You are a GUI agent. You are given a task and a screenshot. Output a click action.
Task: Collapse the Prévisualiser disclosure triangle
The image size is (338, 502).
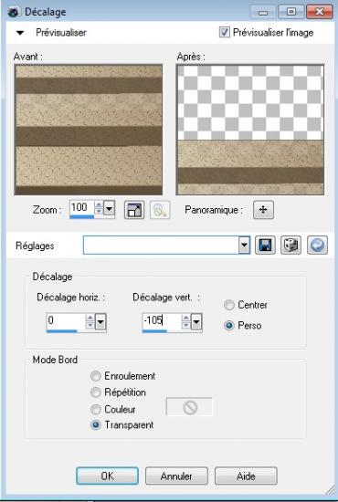pos(20,32)
